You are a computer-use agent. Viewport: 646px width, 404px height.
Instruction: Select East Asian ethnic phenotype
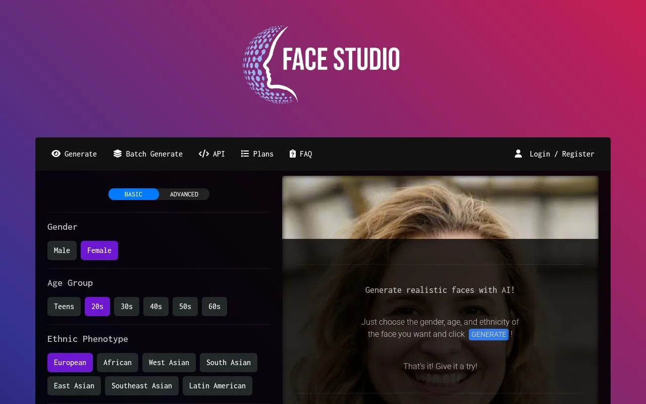coord(74,386)
